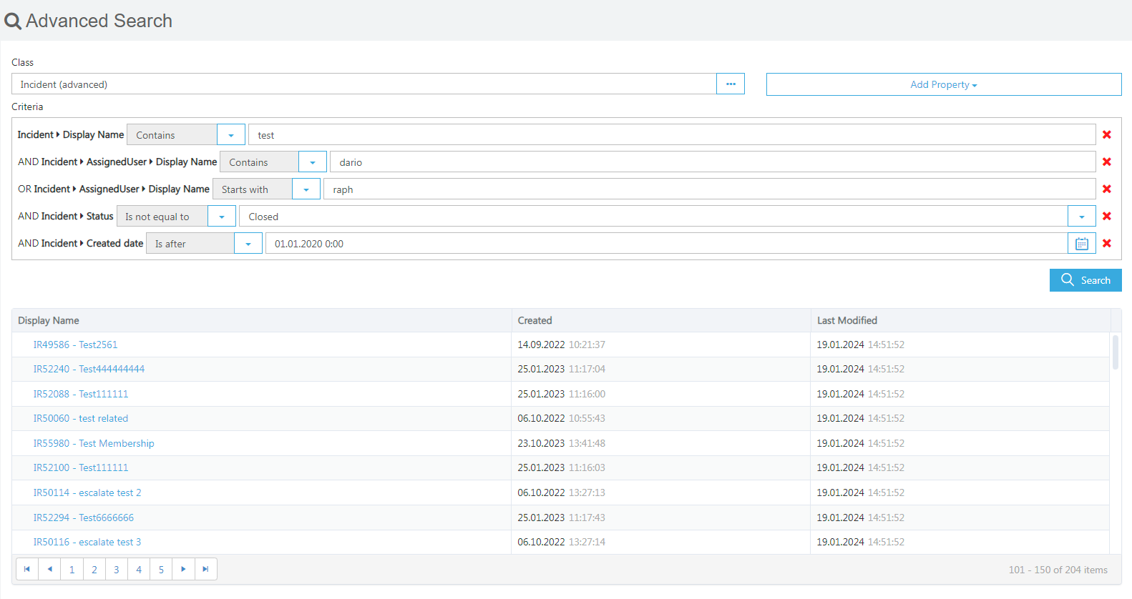The height and width of the screenshot is (599, 1132).
Task: Expand the Add Property dropdown
Action: [x=943, y=84]
